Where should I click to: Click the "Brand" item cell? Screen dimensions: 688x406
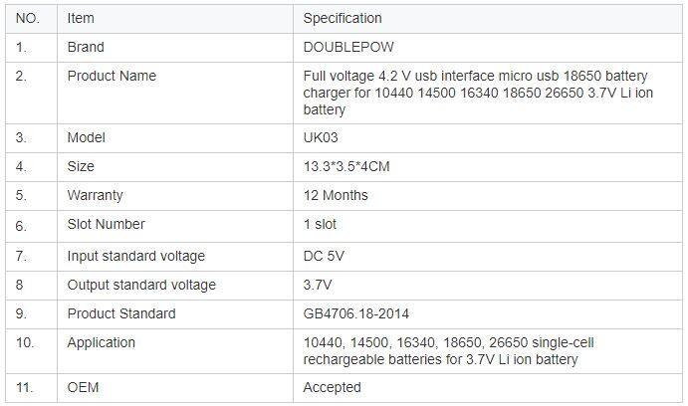(86, 47)
